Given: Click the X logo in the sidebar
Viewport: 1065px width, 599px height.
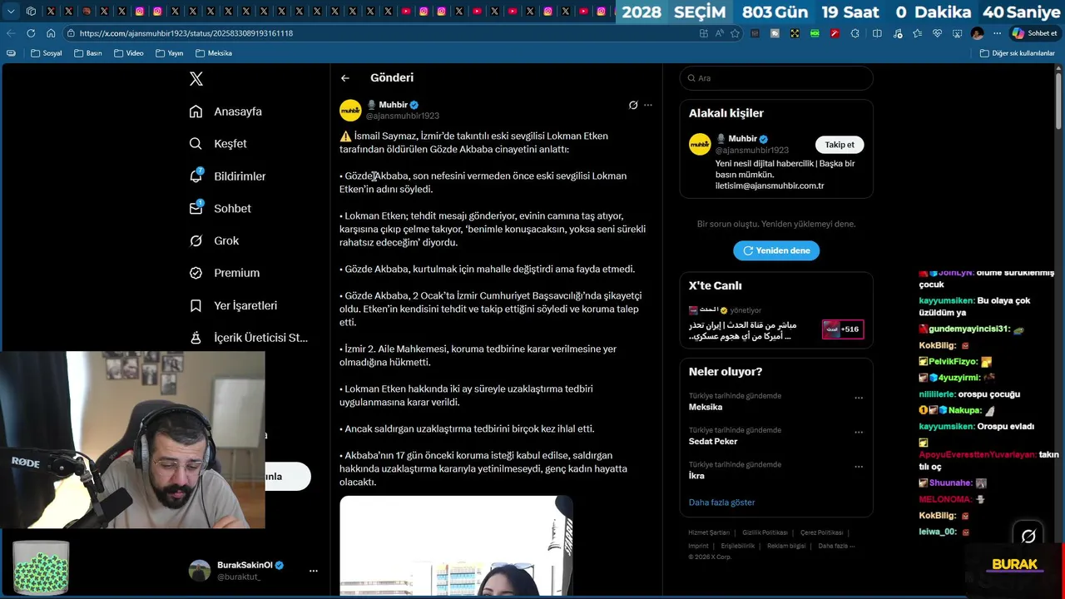Looking at the screenshot, I should click(196, 79).
